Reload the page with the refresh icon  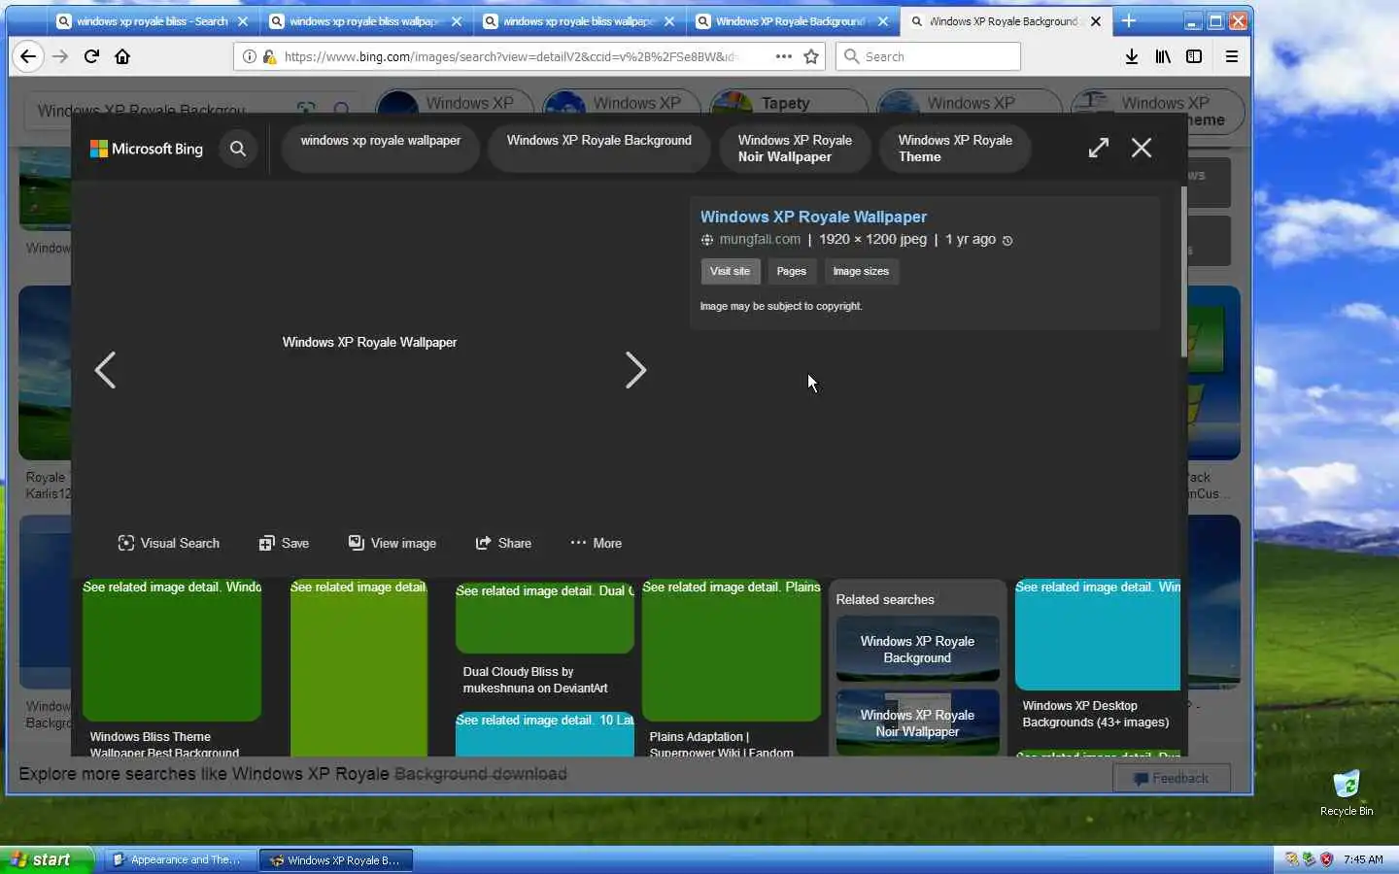91,56
